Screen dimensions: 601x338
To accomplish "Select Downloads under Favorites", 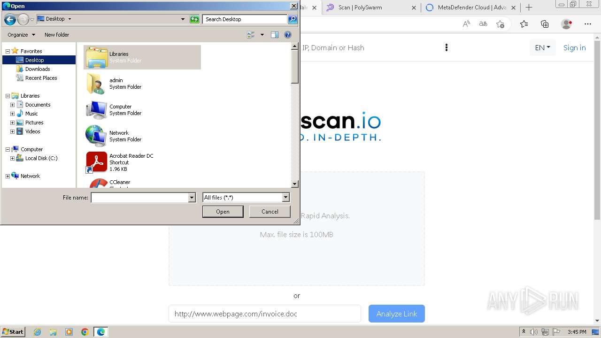I will tap(38, 69).
